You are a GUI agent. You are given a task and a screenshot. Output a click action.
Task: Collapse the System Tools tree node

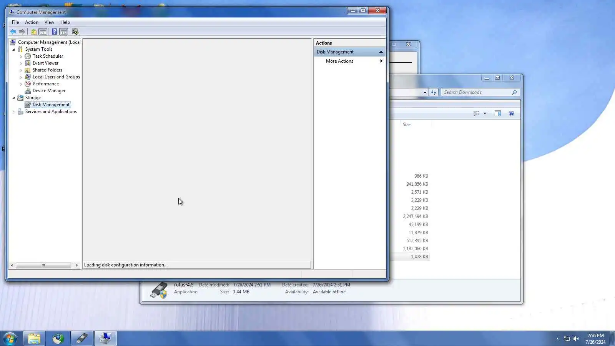point(14,50)
